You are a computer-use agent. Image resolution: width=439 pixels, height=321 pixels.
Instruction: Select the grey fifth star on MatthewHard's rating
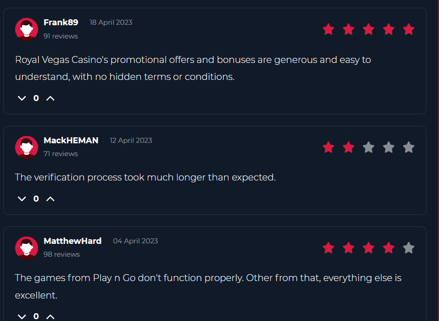click(408, 248)
